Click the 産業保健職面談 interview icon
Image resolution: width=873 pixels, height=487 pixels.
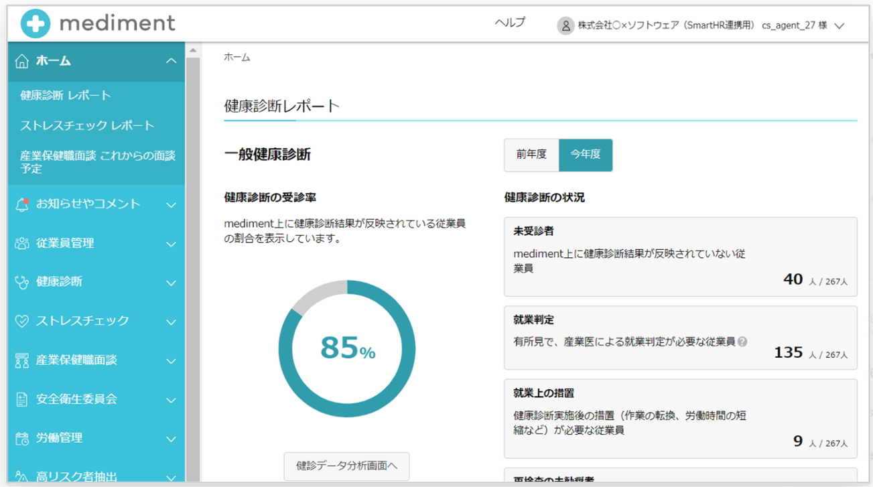coord(22,360)
